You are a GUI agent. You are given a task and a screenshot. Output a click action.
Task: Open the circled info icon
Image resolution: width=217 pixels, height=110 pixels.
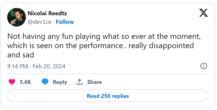tap(204, 66)
